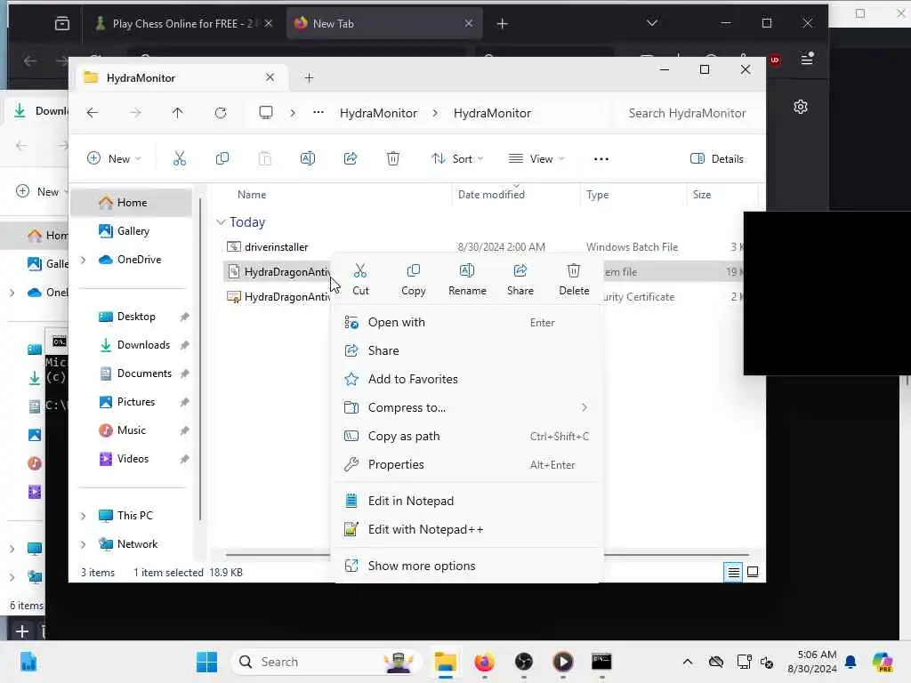The height and width of the screenshot is (683, 911).
Task: Select Home in navigation pane
Action: point(132,203)
